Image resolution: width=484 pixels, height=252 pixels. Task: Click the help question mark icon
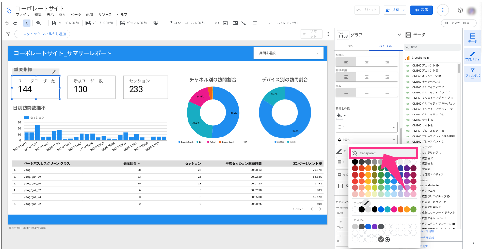(x=460, y=10)
